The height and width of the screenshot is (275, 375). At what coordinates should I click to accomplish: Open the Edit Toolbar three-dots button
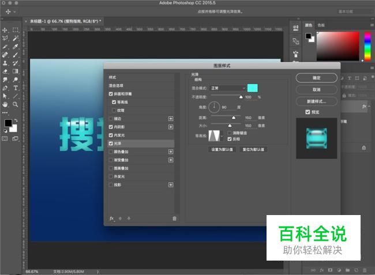[5, 112]
